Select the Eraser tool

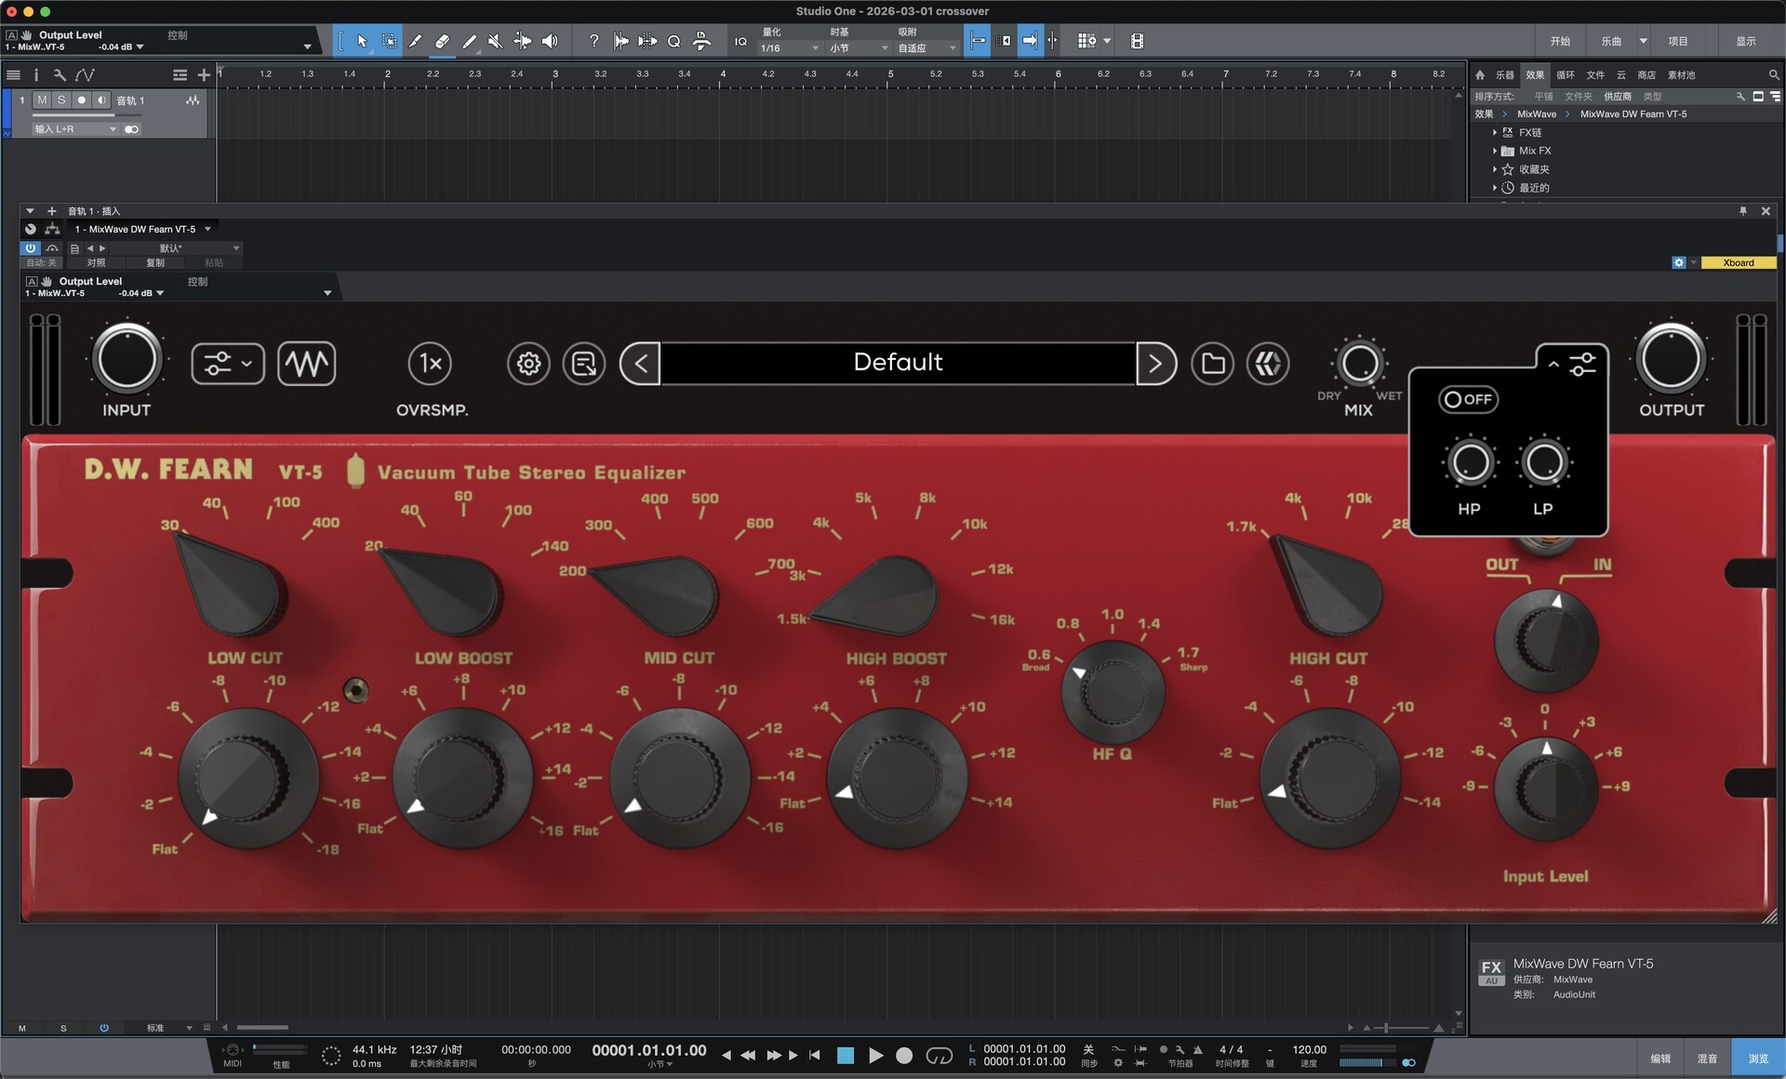(x=442, y=41)
